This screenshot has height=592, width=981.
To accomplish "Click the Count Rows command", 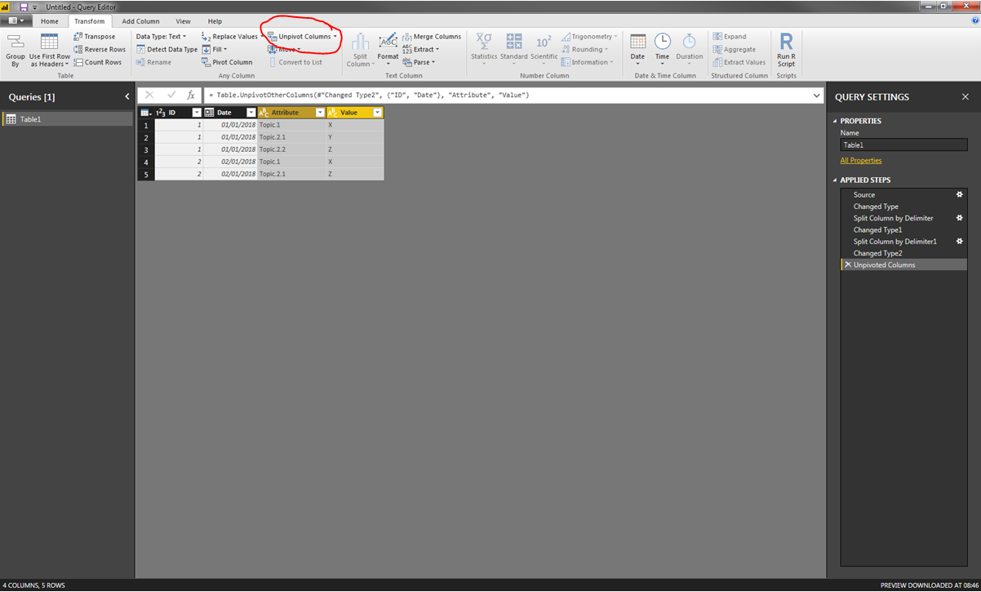I will (x=97, y=62).
